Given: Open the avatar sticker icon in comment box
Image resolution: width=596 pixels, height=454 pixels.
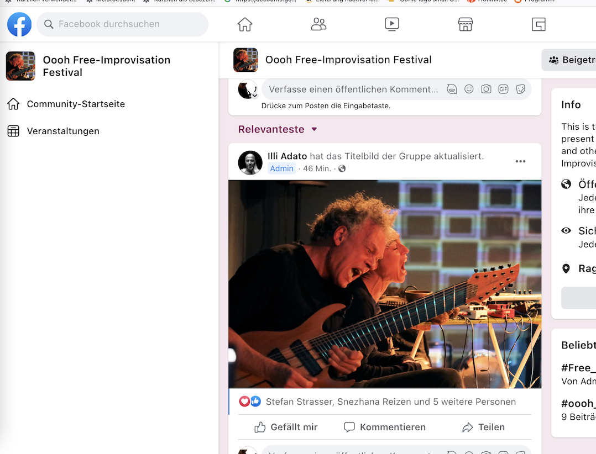Looking at the screenshot, I should [x=452, y=89].
